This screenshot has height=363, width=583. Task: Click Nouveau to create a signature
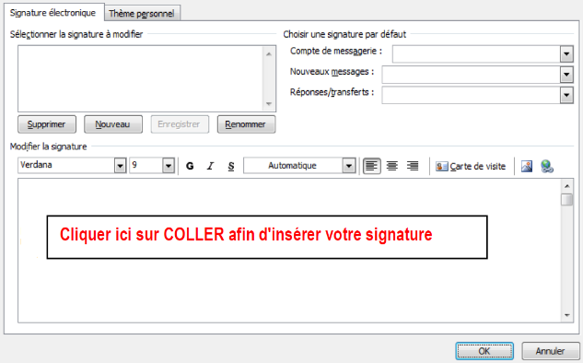click(x=113, y=124)
